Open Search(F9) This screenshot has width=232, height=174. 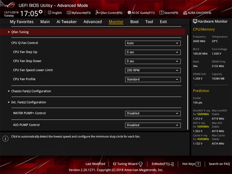tap(169, 13)
